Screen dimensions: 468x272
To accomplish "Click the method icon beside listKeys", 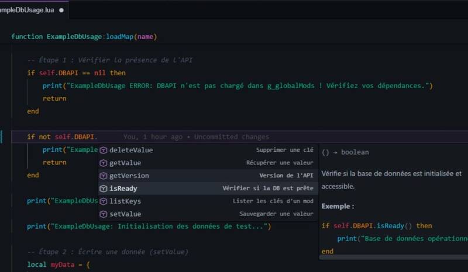I will click(104, 201).
